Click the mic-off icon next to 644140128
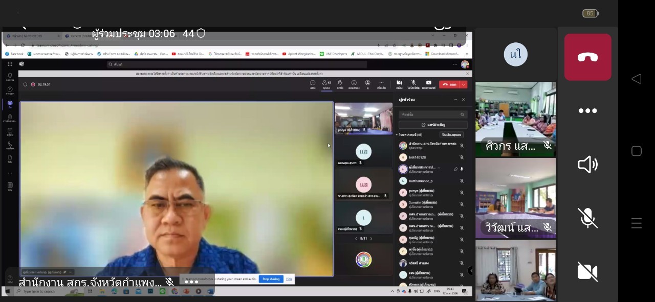This screenshot has height=302, width=655. [462, 157]
